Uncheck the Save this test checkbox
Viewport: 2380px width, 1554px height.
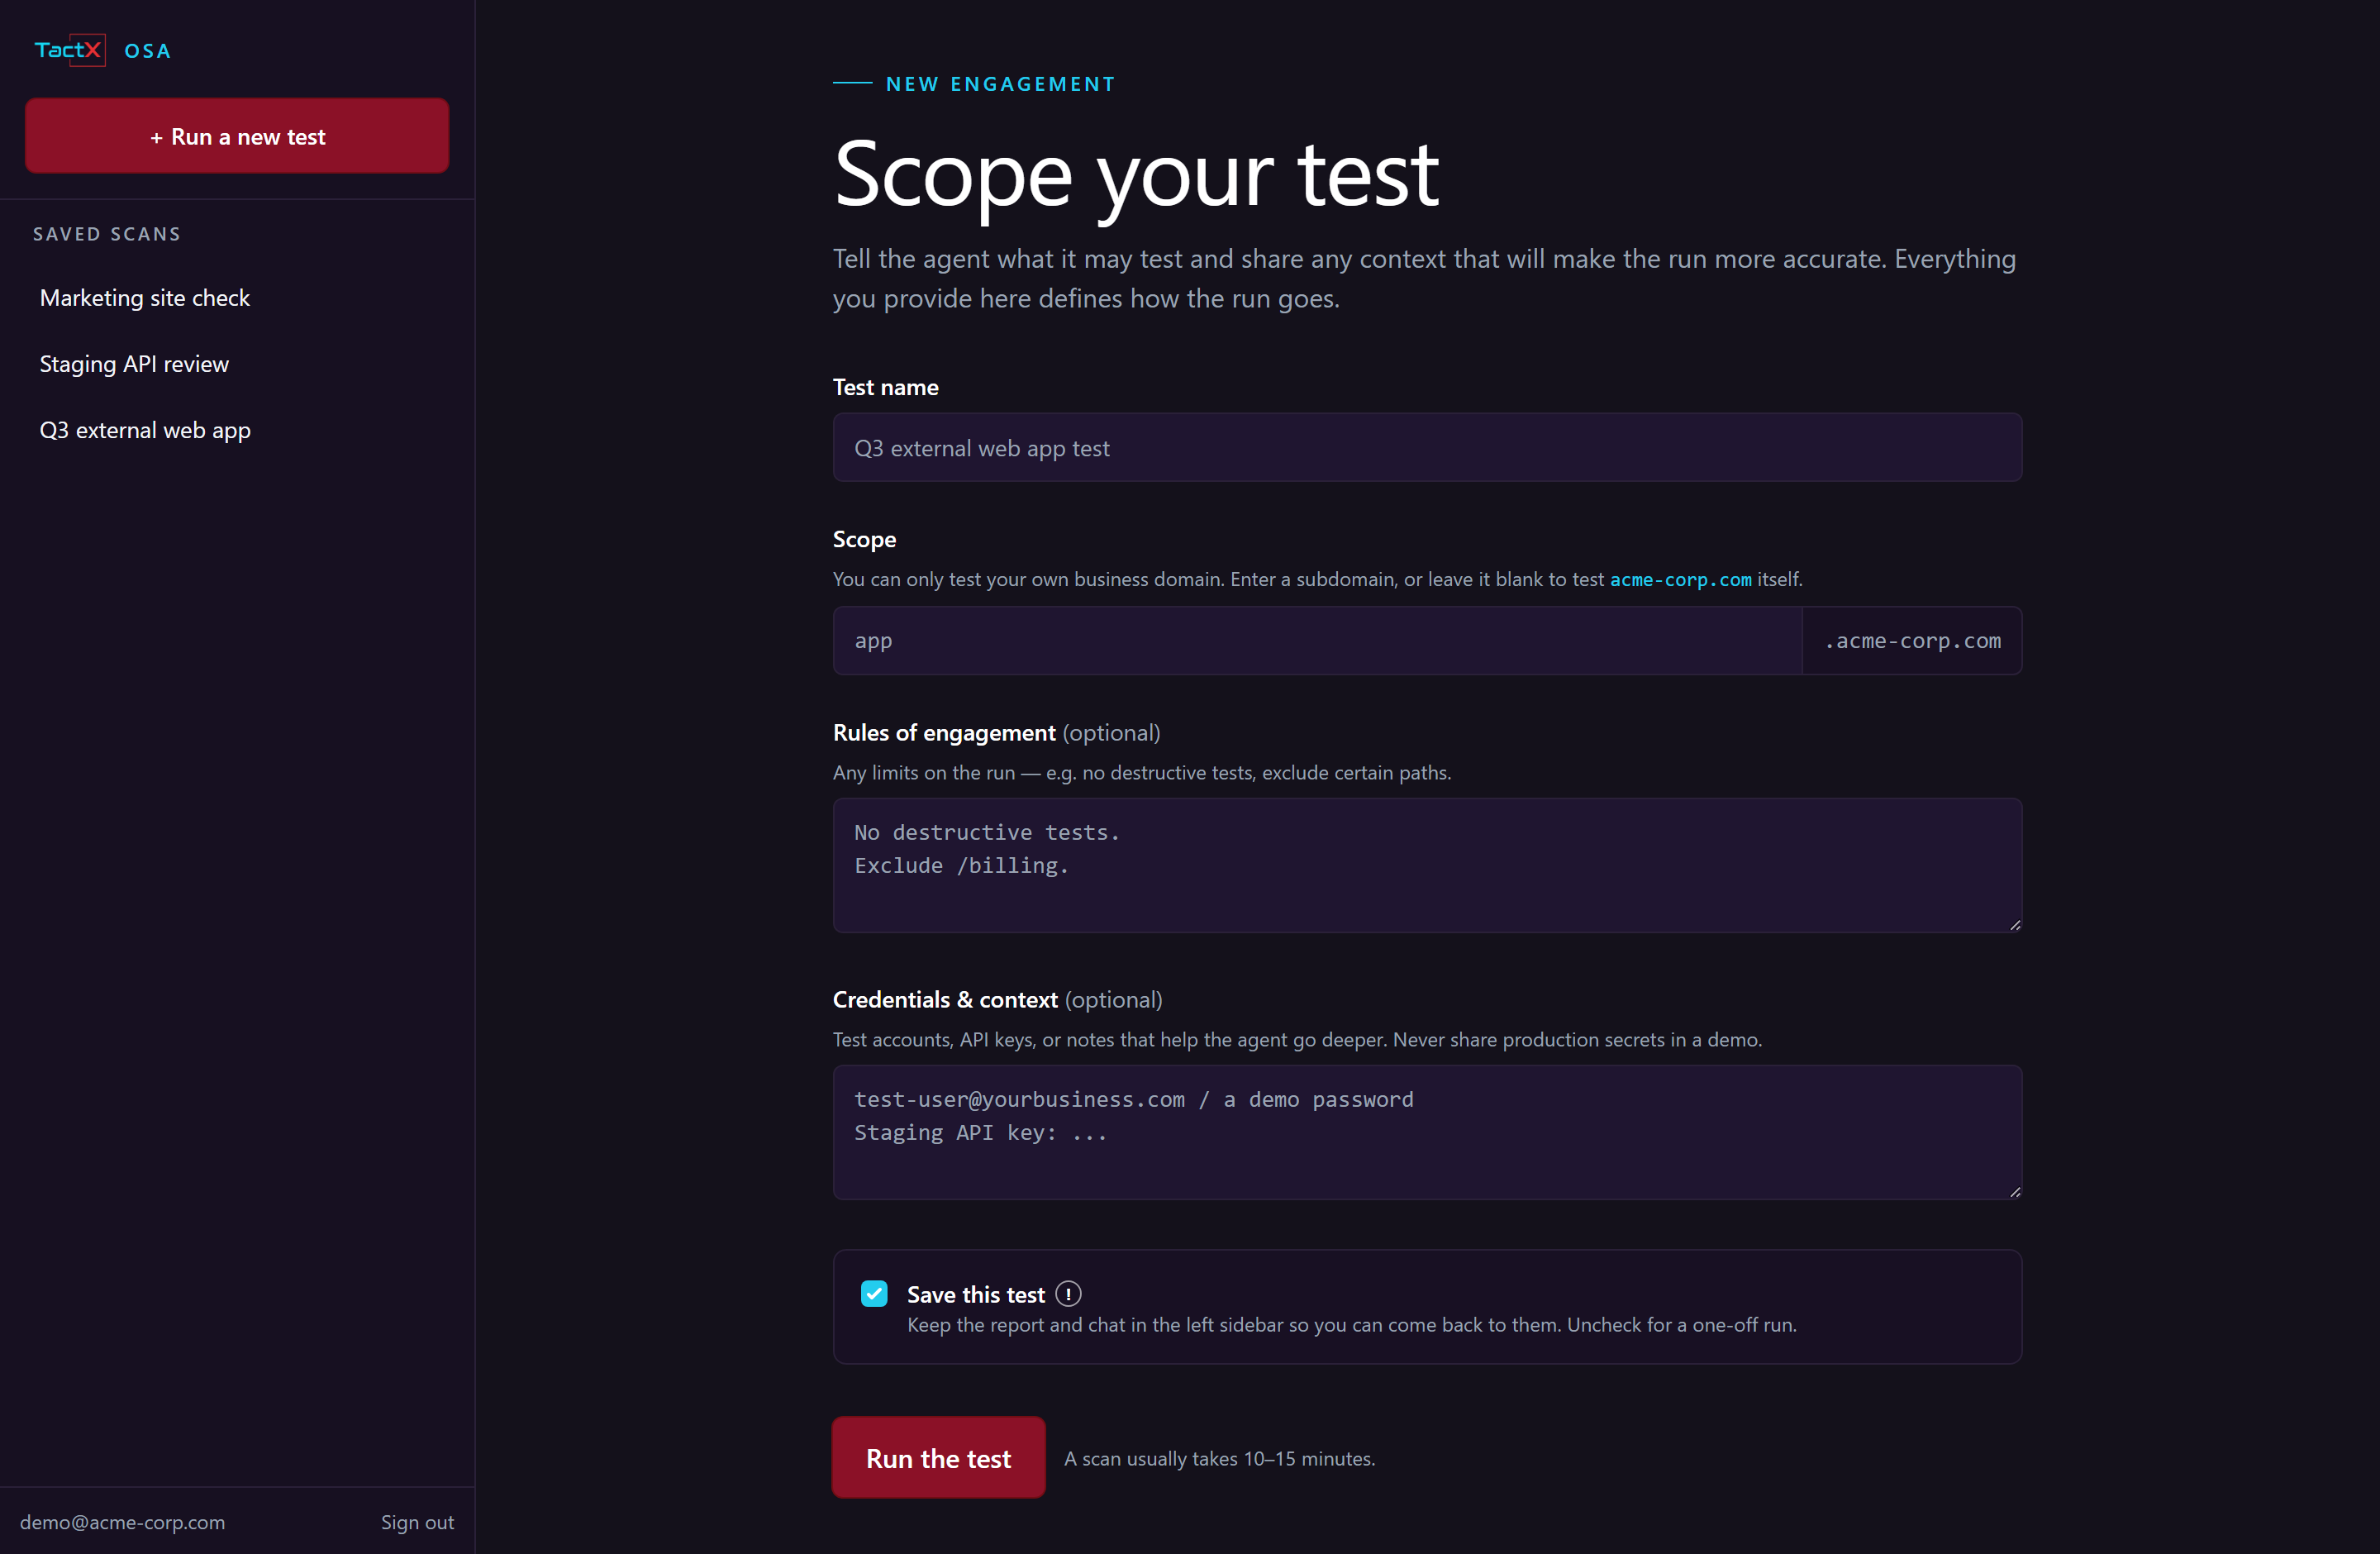pyautogui.click(x=874, y=1294)
